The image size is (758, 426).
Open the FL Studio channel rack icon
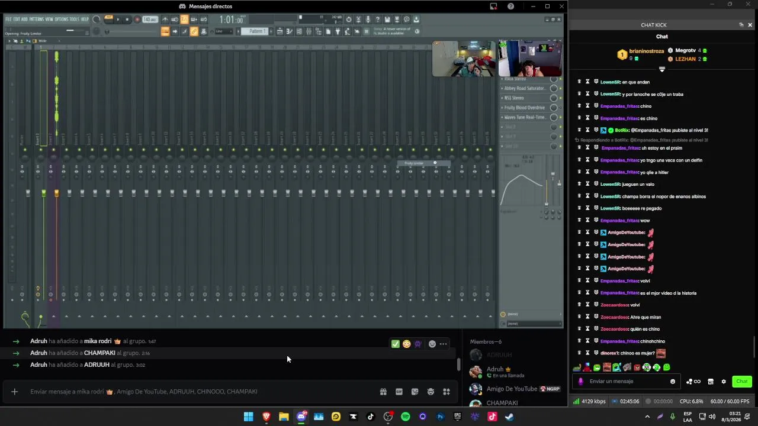click(299, 31)
